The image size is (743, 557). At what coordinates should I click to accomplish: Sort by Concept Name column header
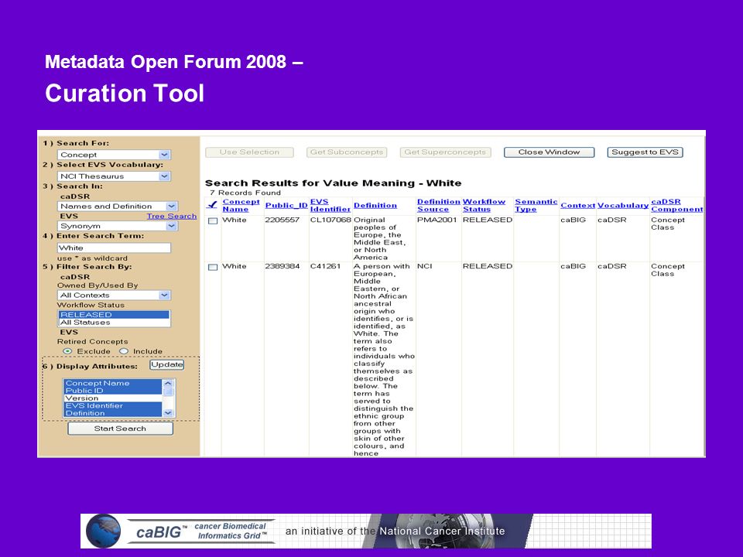241,205
